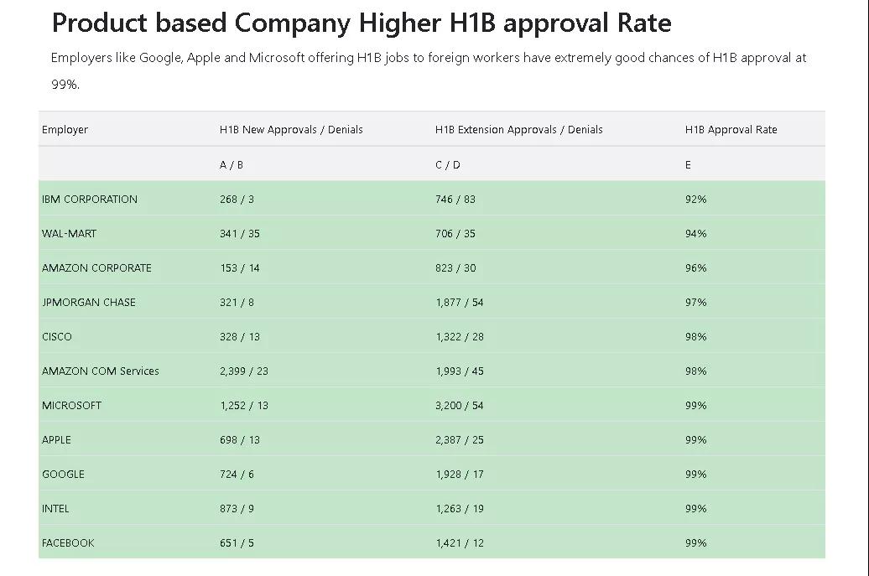Click the JPMORGAN CHASE row name
This screenshot has height=576, width=869.
(88, 303)
